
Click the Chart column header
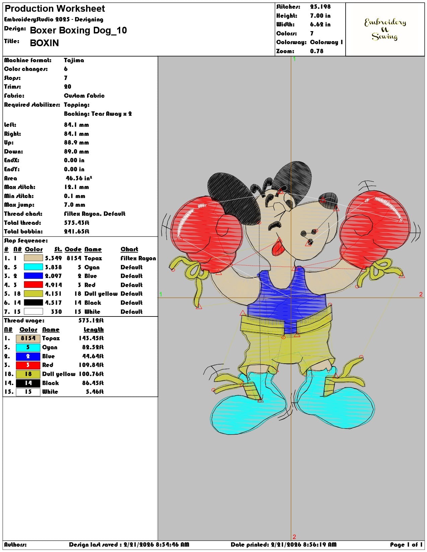tap(129, 249)
